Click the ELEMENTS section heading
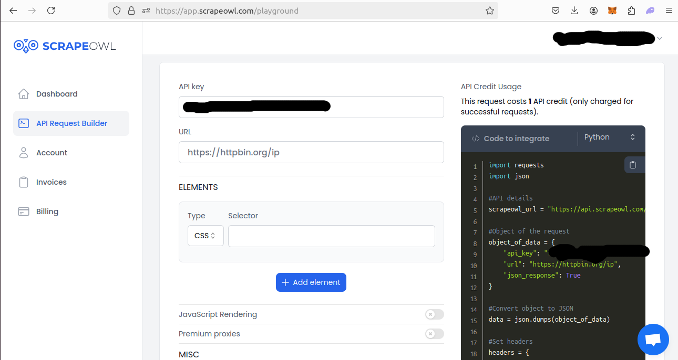The height and width of the screenshot is (360, 678). 198,187
